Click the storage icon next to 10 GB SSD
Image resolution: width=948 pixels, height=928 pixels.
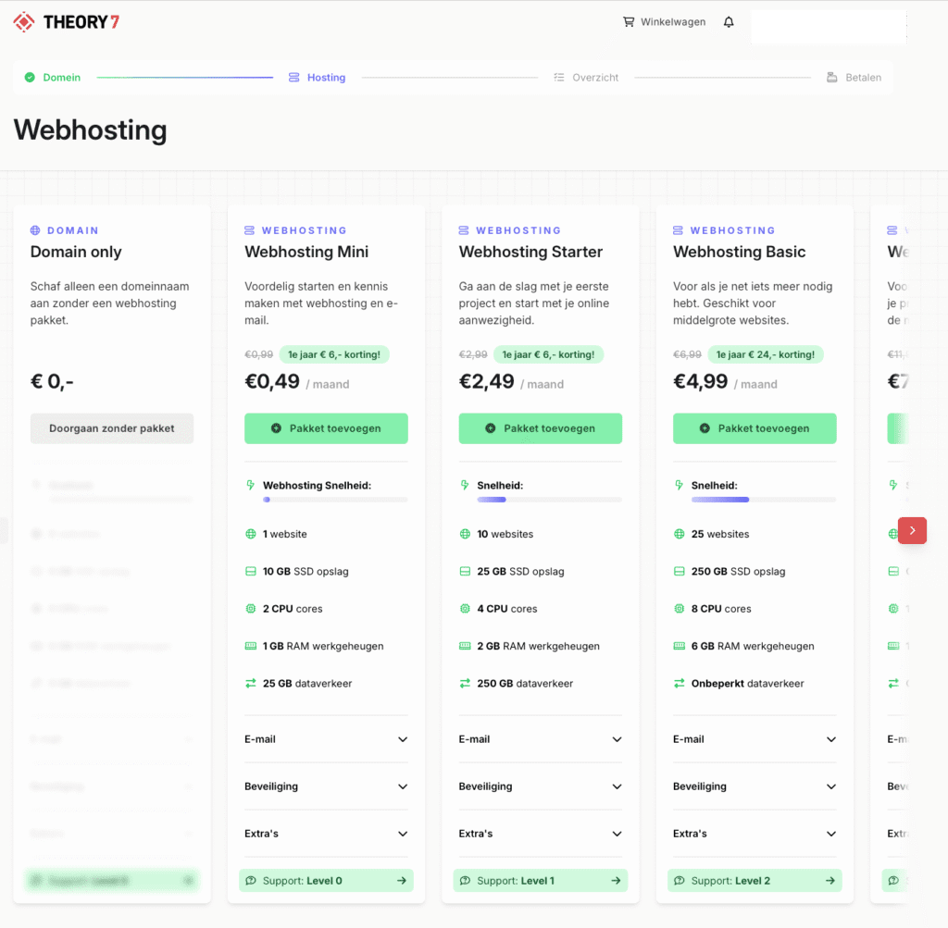(x=250, y=571)
